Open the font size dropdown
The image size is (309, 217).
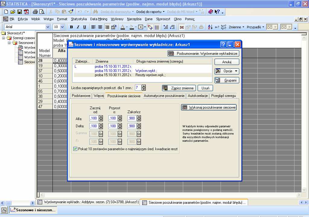click(x=62, y=27)
